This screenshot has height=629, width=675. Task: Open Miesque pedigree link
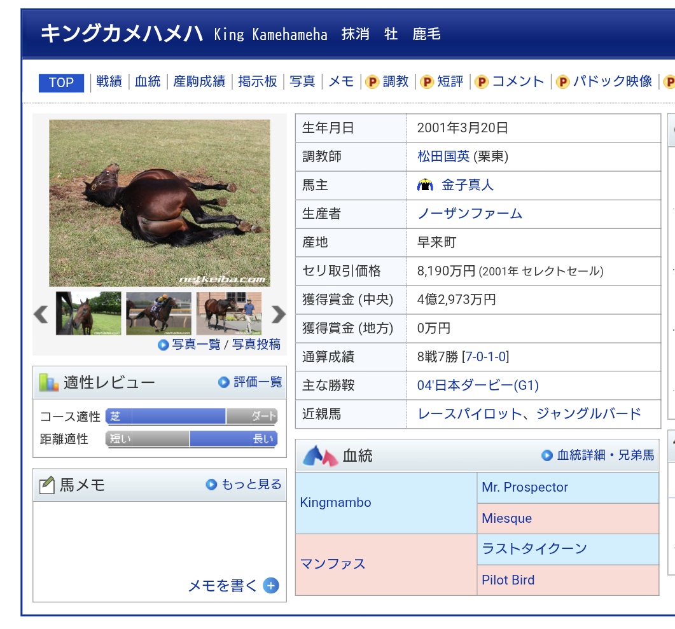tap(506, 518)
